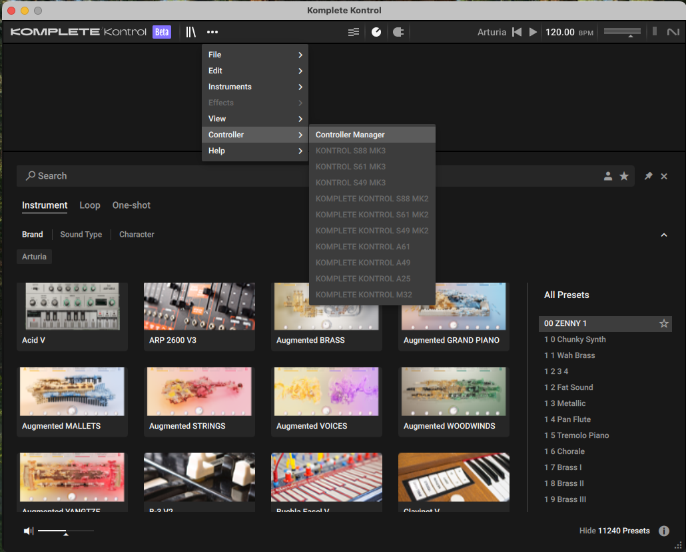The width and height of the screenshot is (686, 552).
Task: Click the 120.00 BPM tempo value
Action: tap(559, 32)
